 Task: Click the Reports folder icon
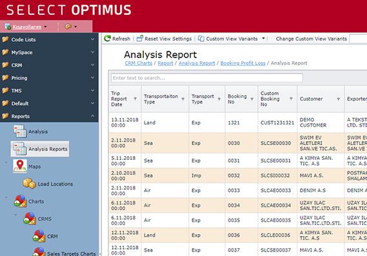[5, 116]
